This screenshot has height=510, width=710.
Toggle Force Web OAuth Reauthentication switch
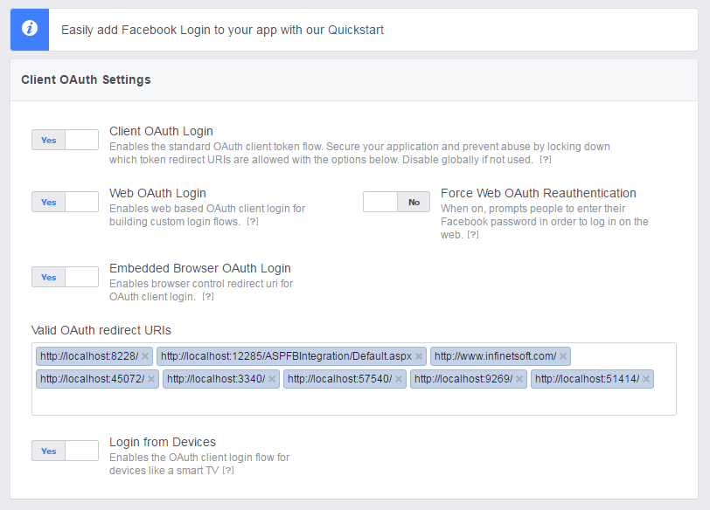396,202
